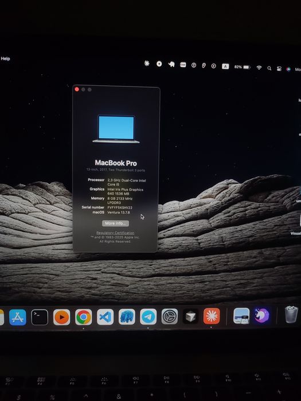This screenshot has height=401, width=301.
Task: Click the macOS version Ventura 13.7.8
Action: [119, 213]
